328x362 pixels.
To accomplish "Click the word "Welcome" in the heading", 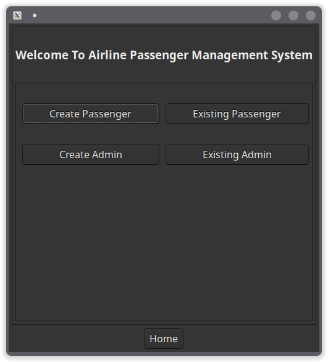I will tap(42, 55).
